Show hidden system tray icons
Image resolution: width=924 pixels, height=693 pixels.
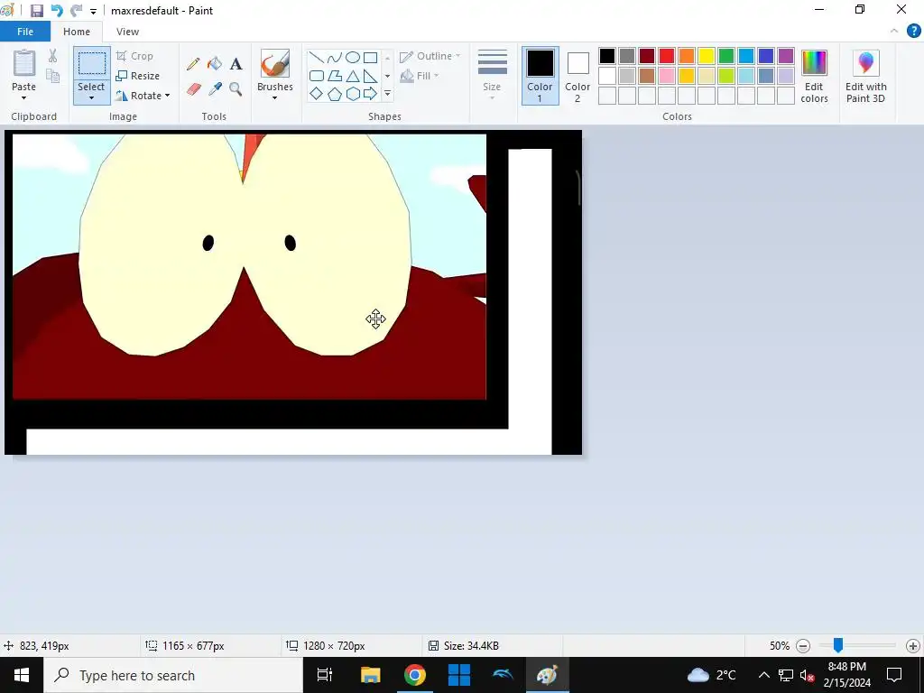(x=763, y=675)
